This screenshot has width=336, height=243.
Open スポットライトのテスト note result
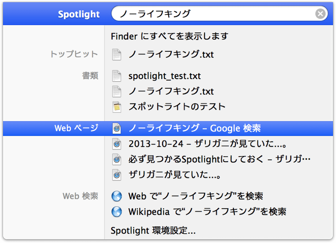[177, 107]
